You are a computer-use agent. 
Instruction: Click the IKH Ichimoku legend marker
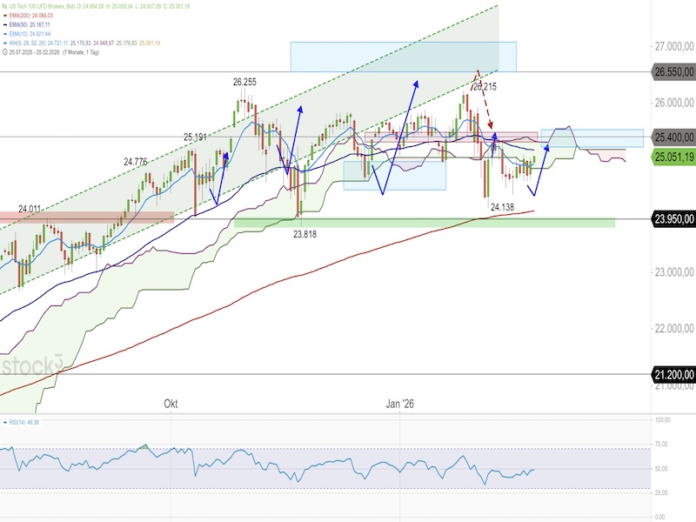(x=4, y=43)
